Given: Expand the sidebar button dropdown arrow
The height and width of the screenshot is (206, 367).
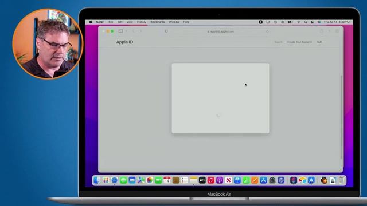Looking at the screenshot, I should point(126,31).
